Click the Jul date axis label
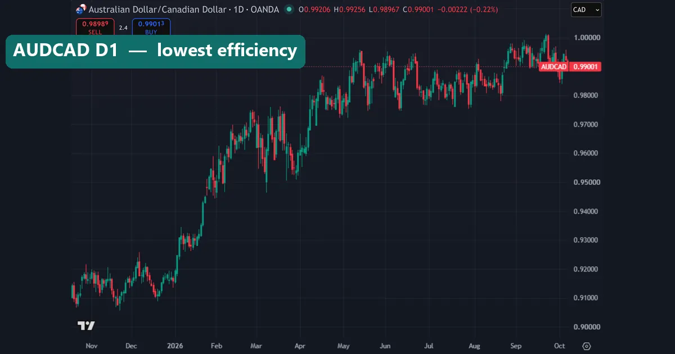The width and height of the screenshot is (675, 354). (x=429, y=346)
